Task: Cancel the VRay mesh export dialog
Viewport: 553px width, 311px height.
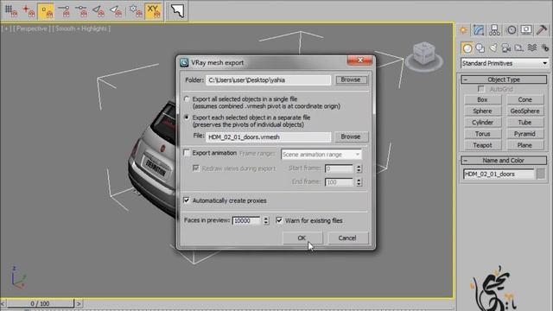Action: pos(347,238)
